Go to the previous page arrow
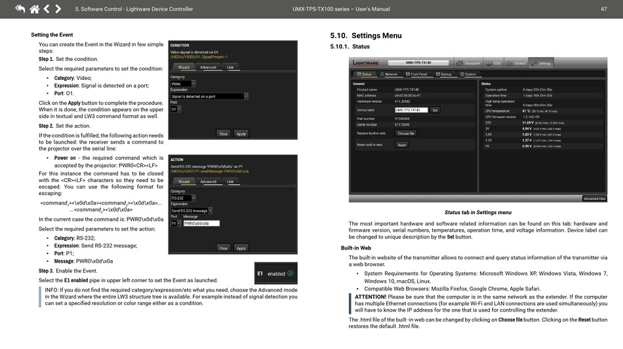 click(47, 9)
